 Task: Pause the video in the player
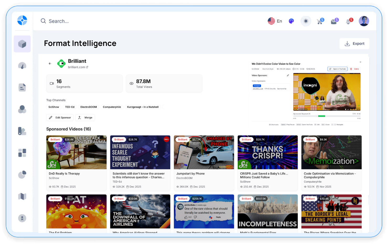coord(295,109)
